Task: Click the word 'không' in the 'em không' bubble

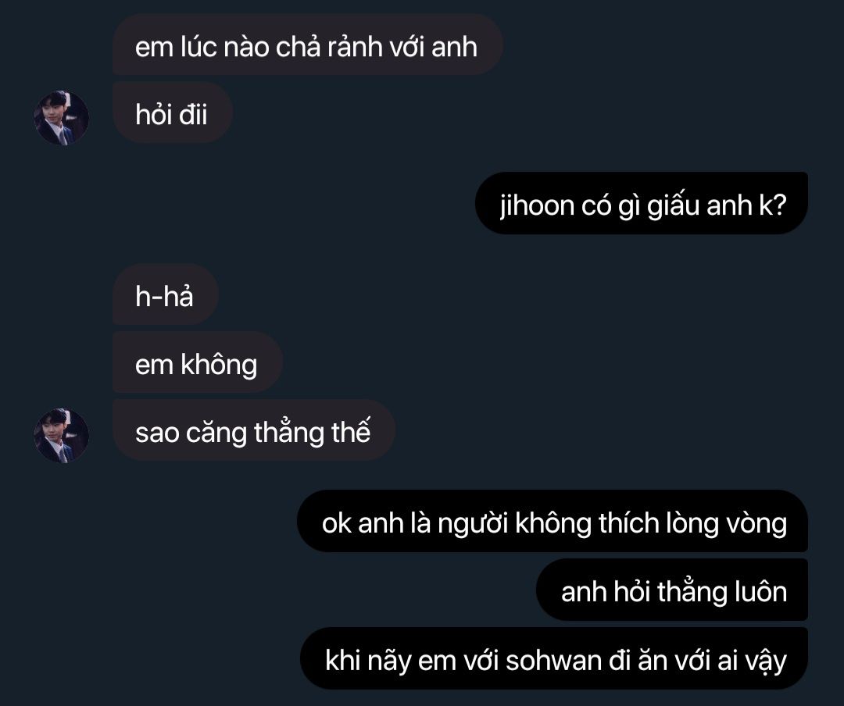Action: click(219, 364)
